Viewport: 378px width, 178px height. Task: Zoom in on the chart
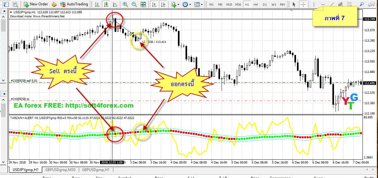[125, 4]
